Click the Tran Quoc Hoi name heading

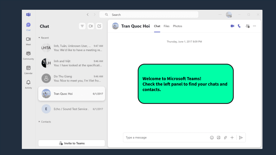[135, 26]
